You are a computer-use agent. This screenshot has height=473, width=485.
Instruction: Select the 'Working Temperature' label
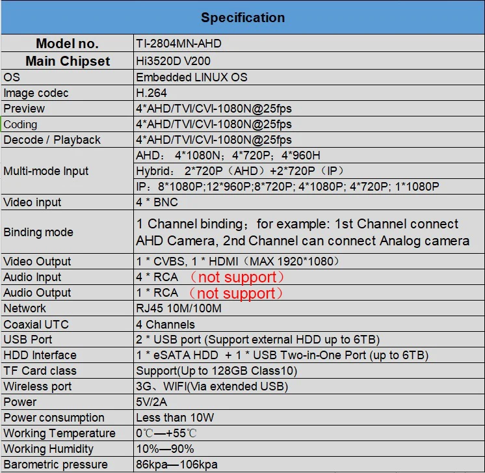point(59,433)
